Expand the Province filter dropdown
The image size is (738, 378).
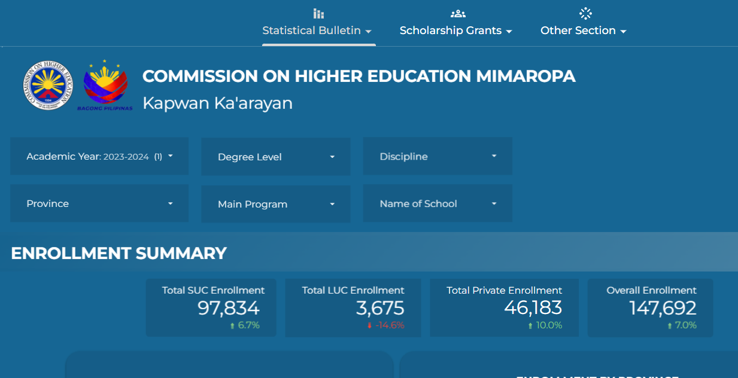(x=99, y=203)
